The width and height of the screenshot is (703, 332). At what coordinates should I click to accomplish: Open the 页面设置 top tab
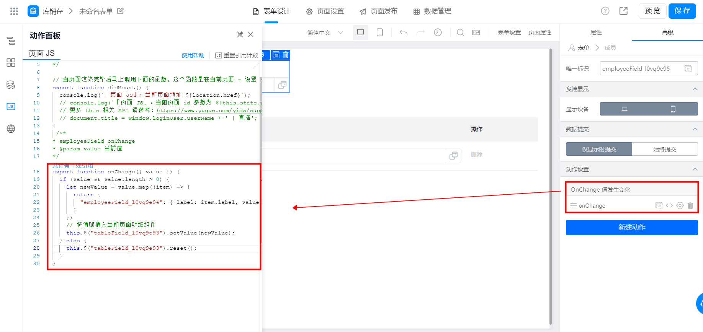pos(325,11)
